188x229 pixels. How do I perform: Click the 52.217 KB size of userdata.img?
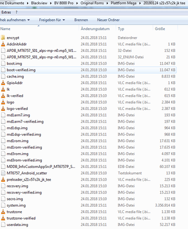pos(168,224)
